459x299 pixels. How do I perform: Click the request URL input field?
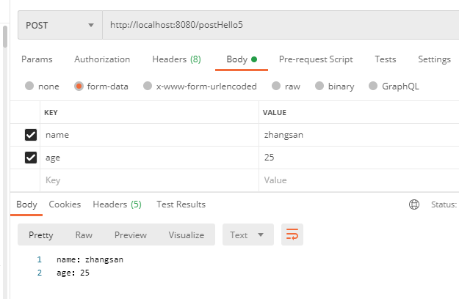click(279, 25)
